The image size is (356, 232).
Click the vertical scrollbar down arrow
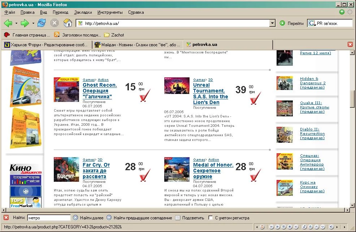click(x=352, y=205)
